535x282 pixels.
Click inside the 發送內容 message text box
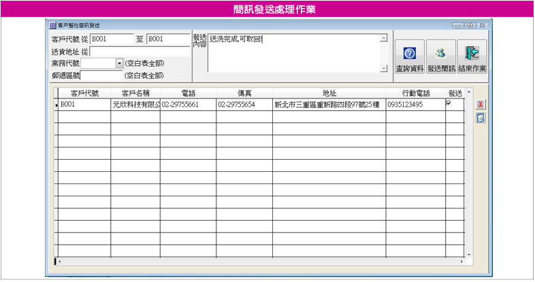tap(293, 52)
